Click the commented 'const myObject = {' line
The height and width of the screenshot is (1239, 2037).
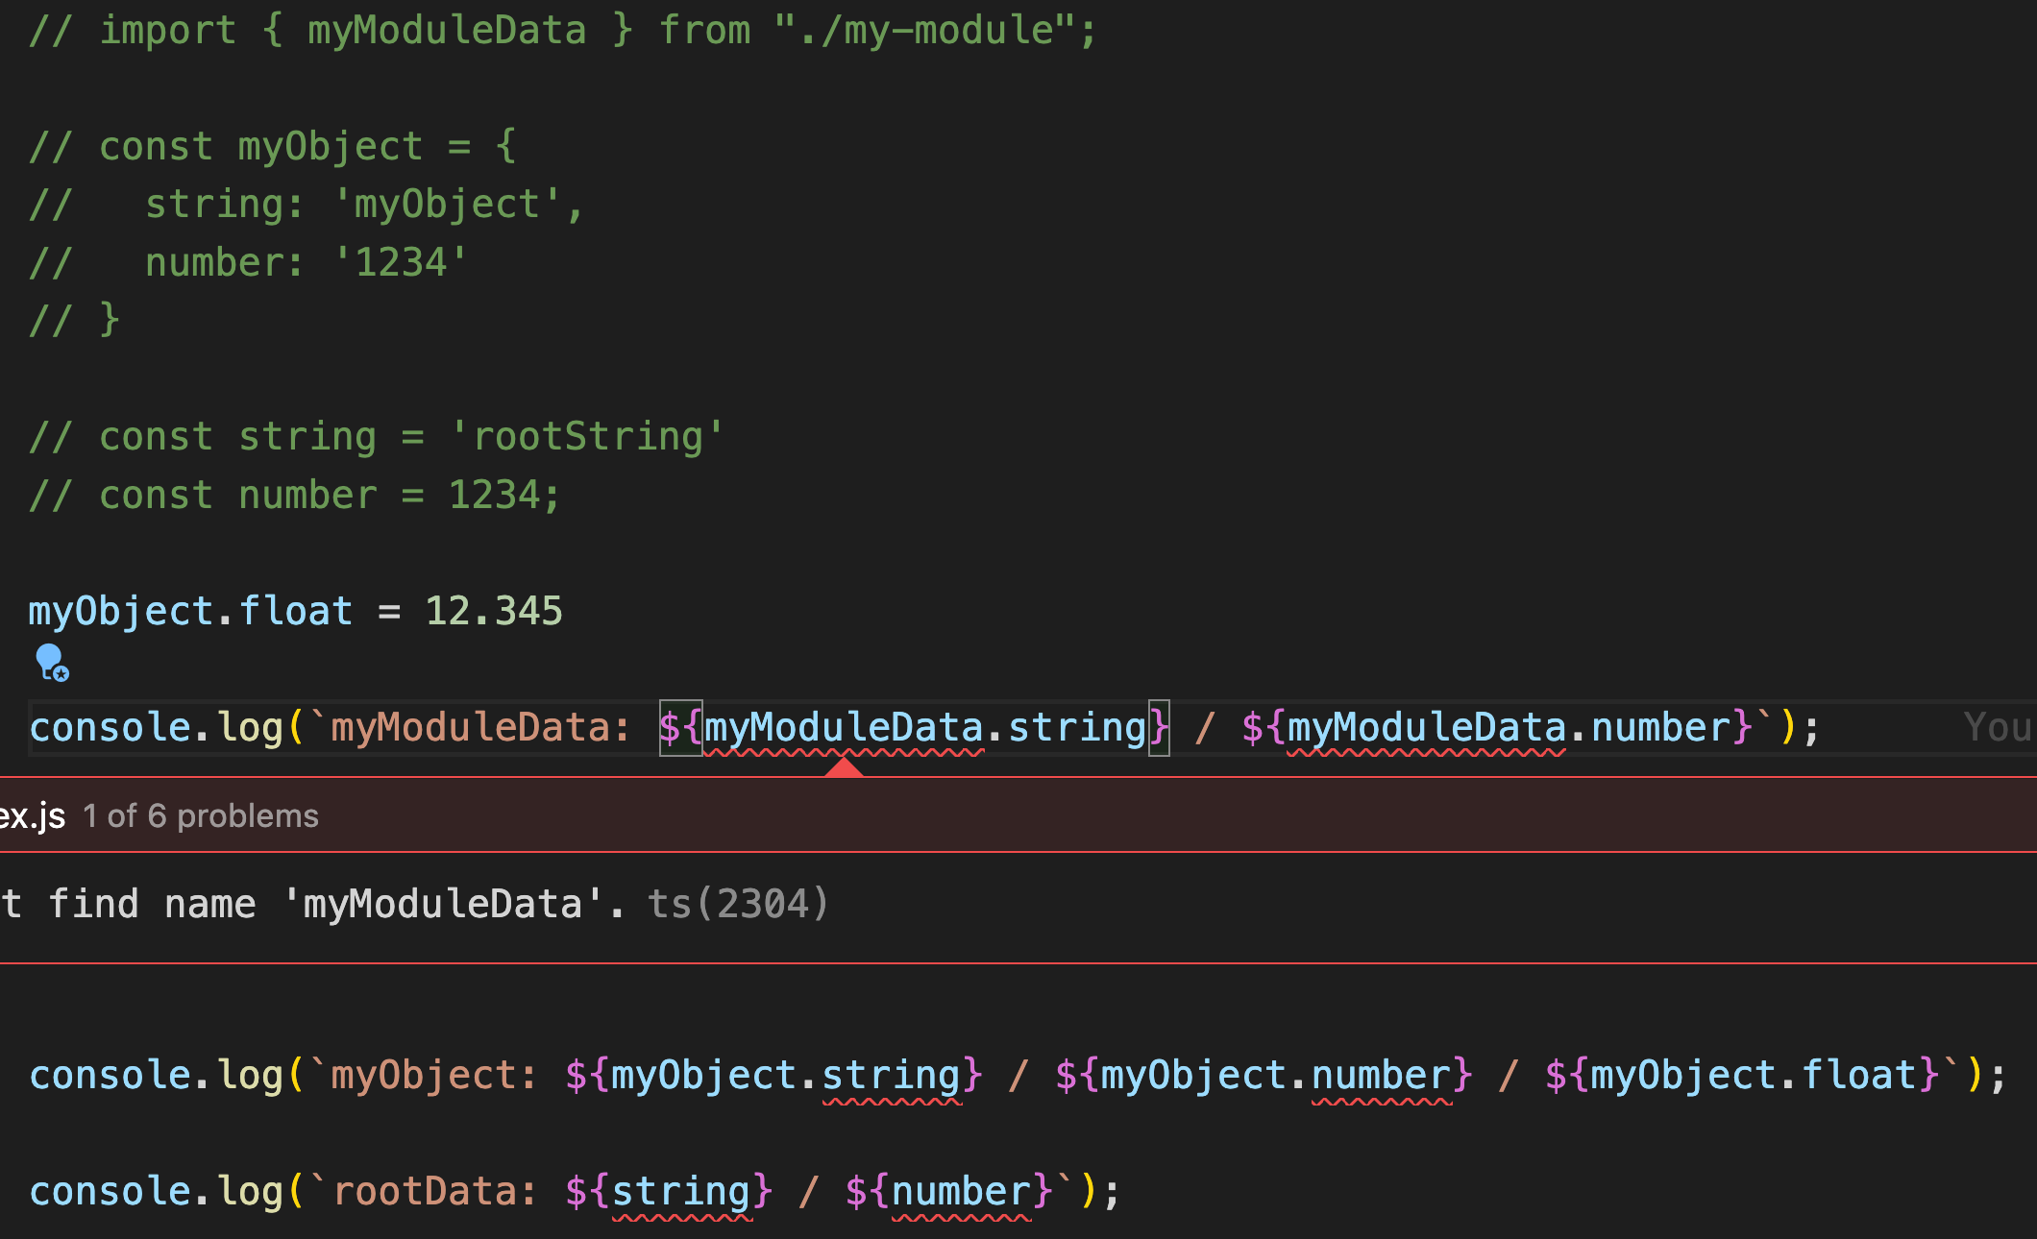(x=273, y=147)
